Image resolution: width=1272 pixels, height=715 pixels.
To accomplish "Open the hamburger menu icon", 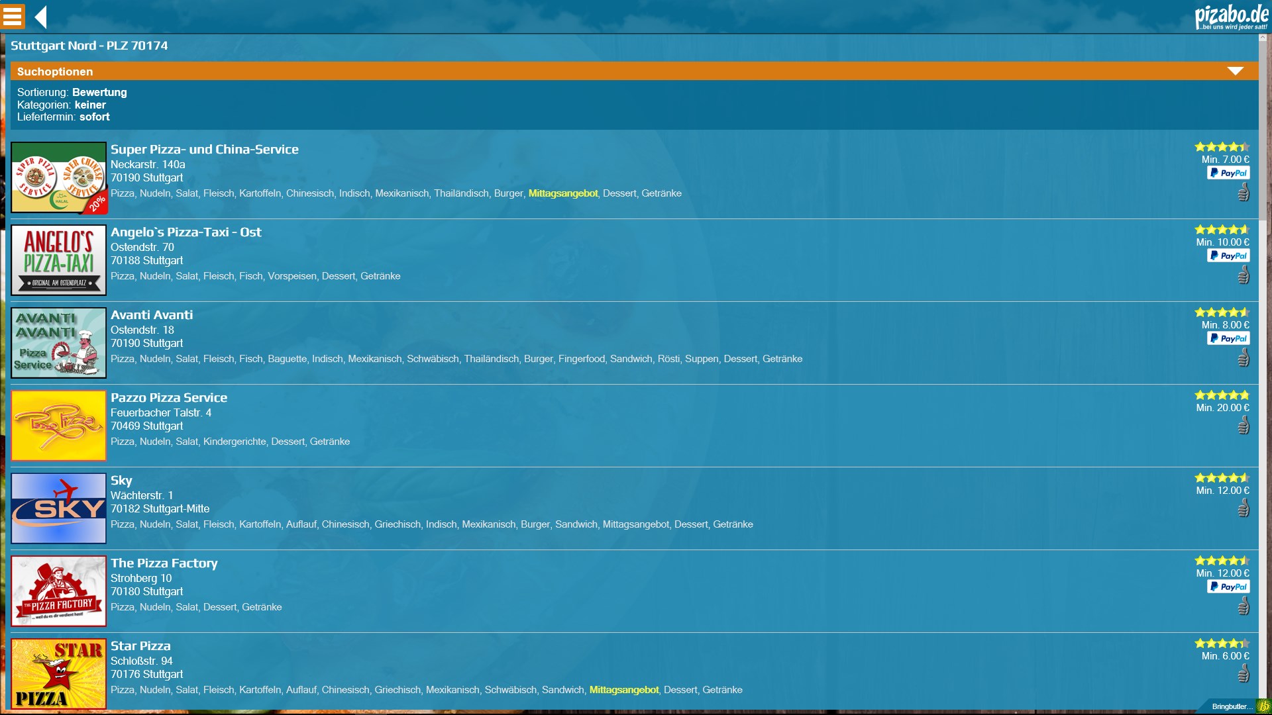I will pos(13,17).
